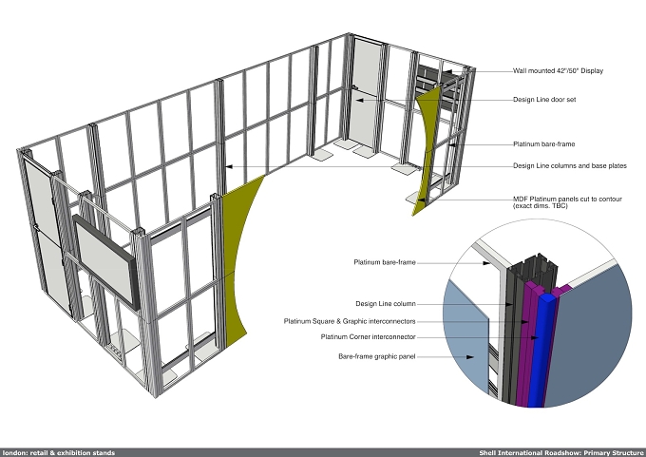This screenshot has height=457, width=646.
Task: Click the 'Bare-frame graphic panel' label
Action: coord(377,356)
